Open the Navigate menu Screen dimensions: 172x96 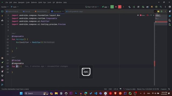click(x=21, y=2)
